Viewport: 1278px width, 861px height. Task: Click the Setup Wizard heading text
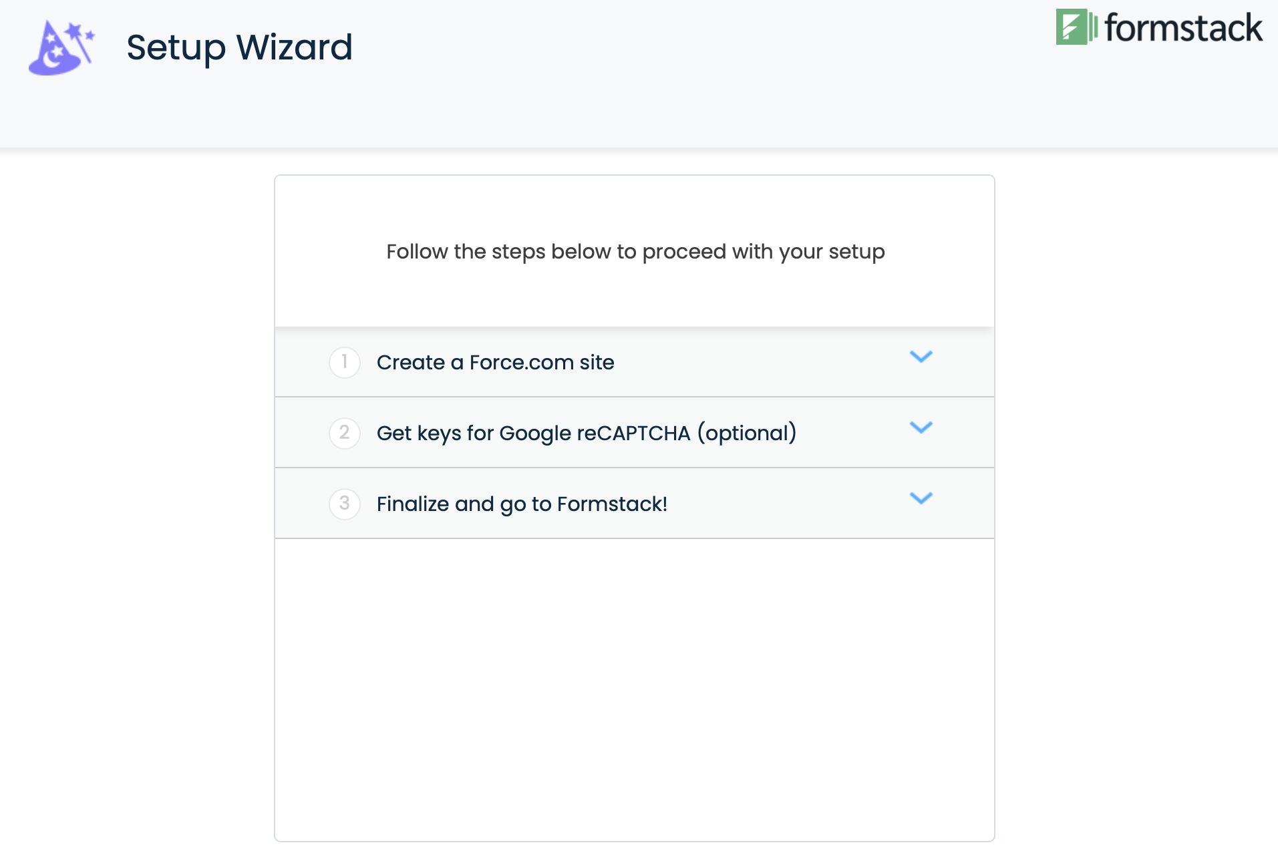(239, 48)
